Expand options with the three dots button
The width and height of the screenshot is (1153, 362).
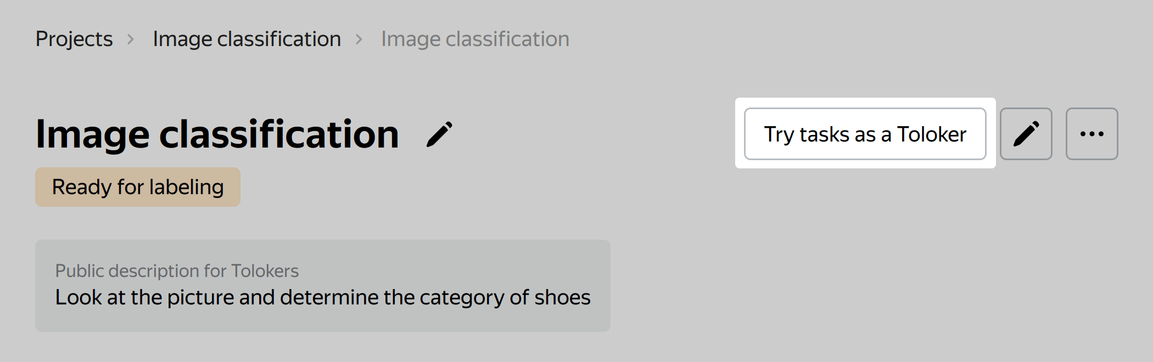click(1092, 134)
